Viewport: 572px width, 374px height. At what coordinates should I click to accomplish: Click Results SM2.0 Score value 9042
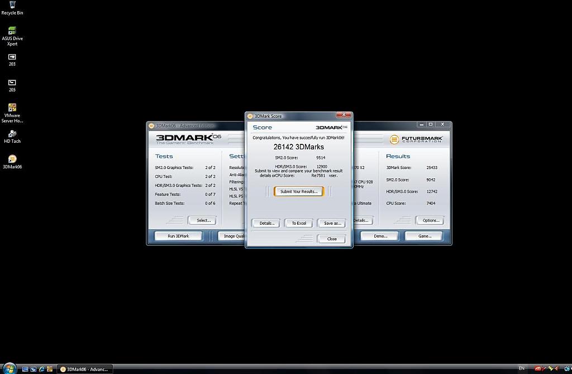(431, 179)
